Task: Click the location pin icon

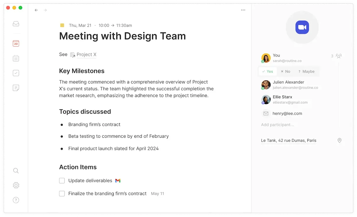Action: (340, 140)
